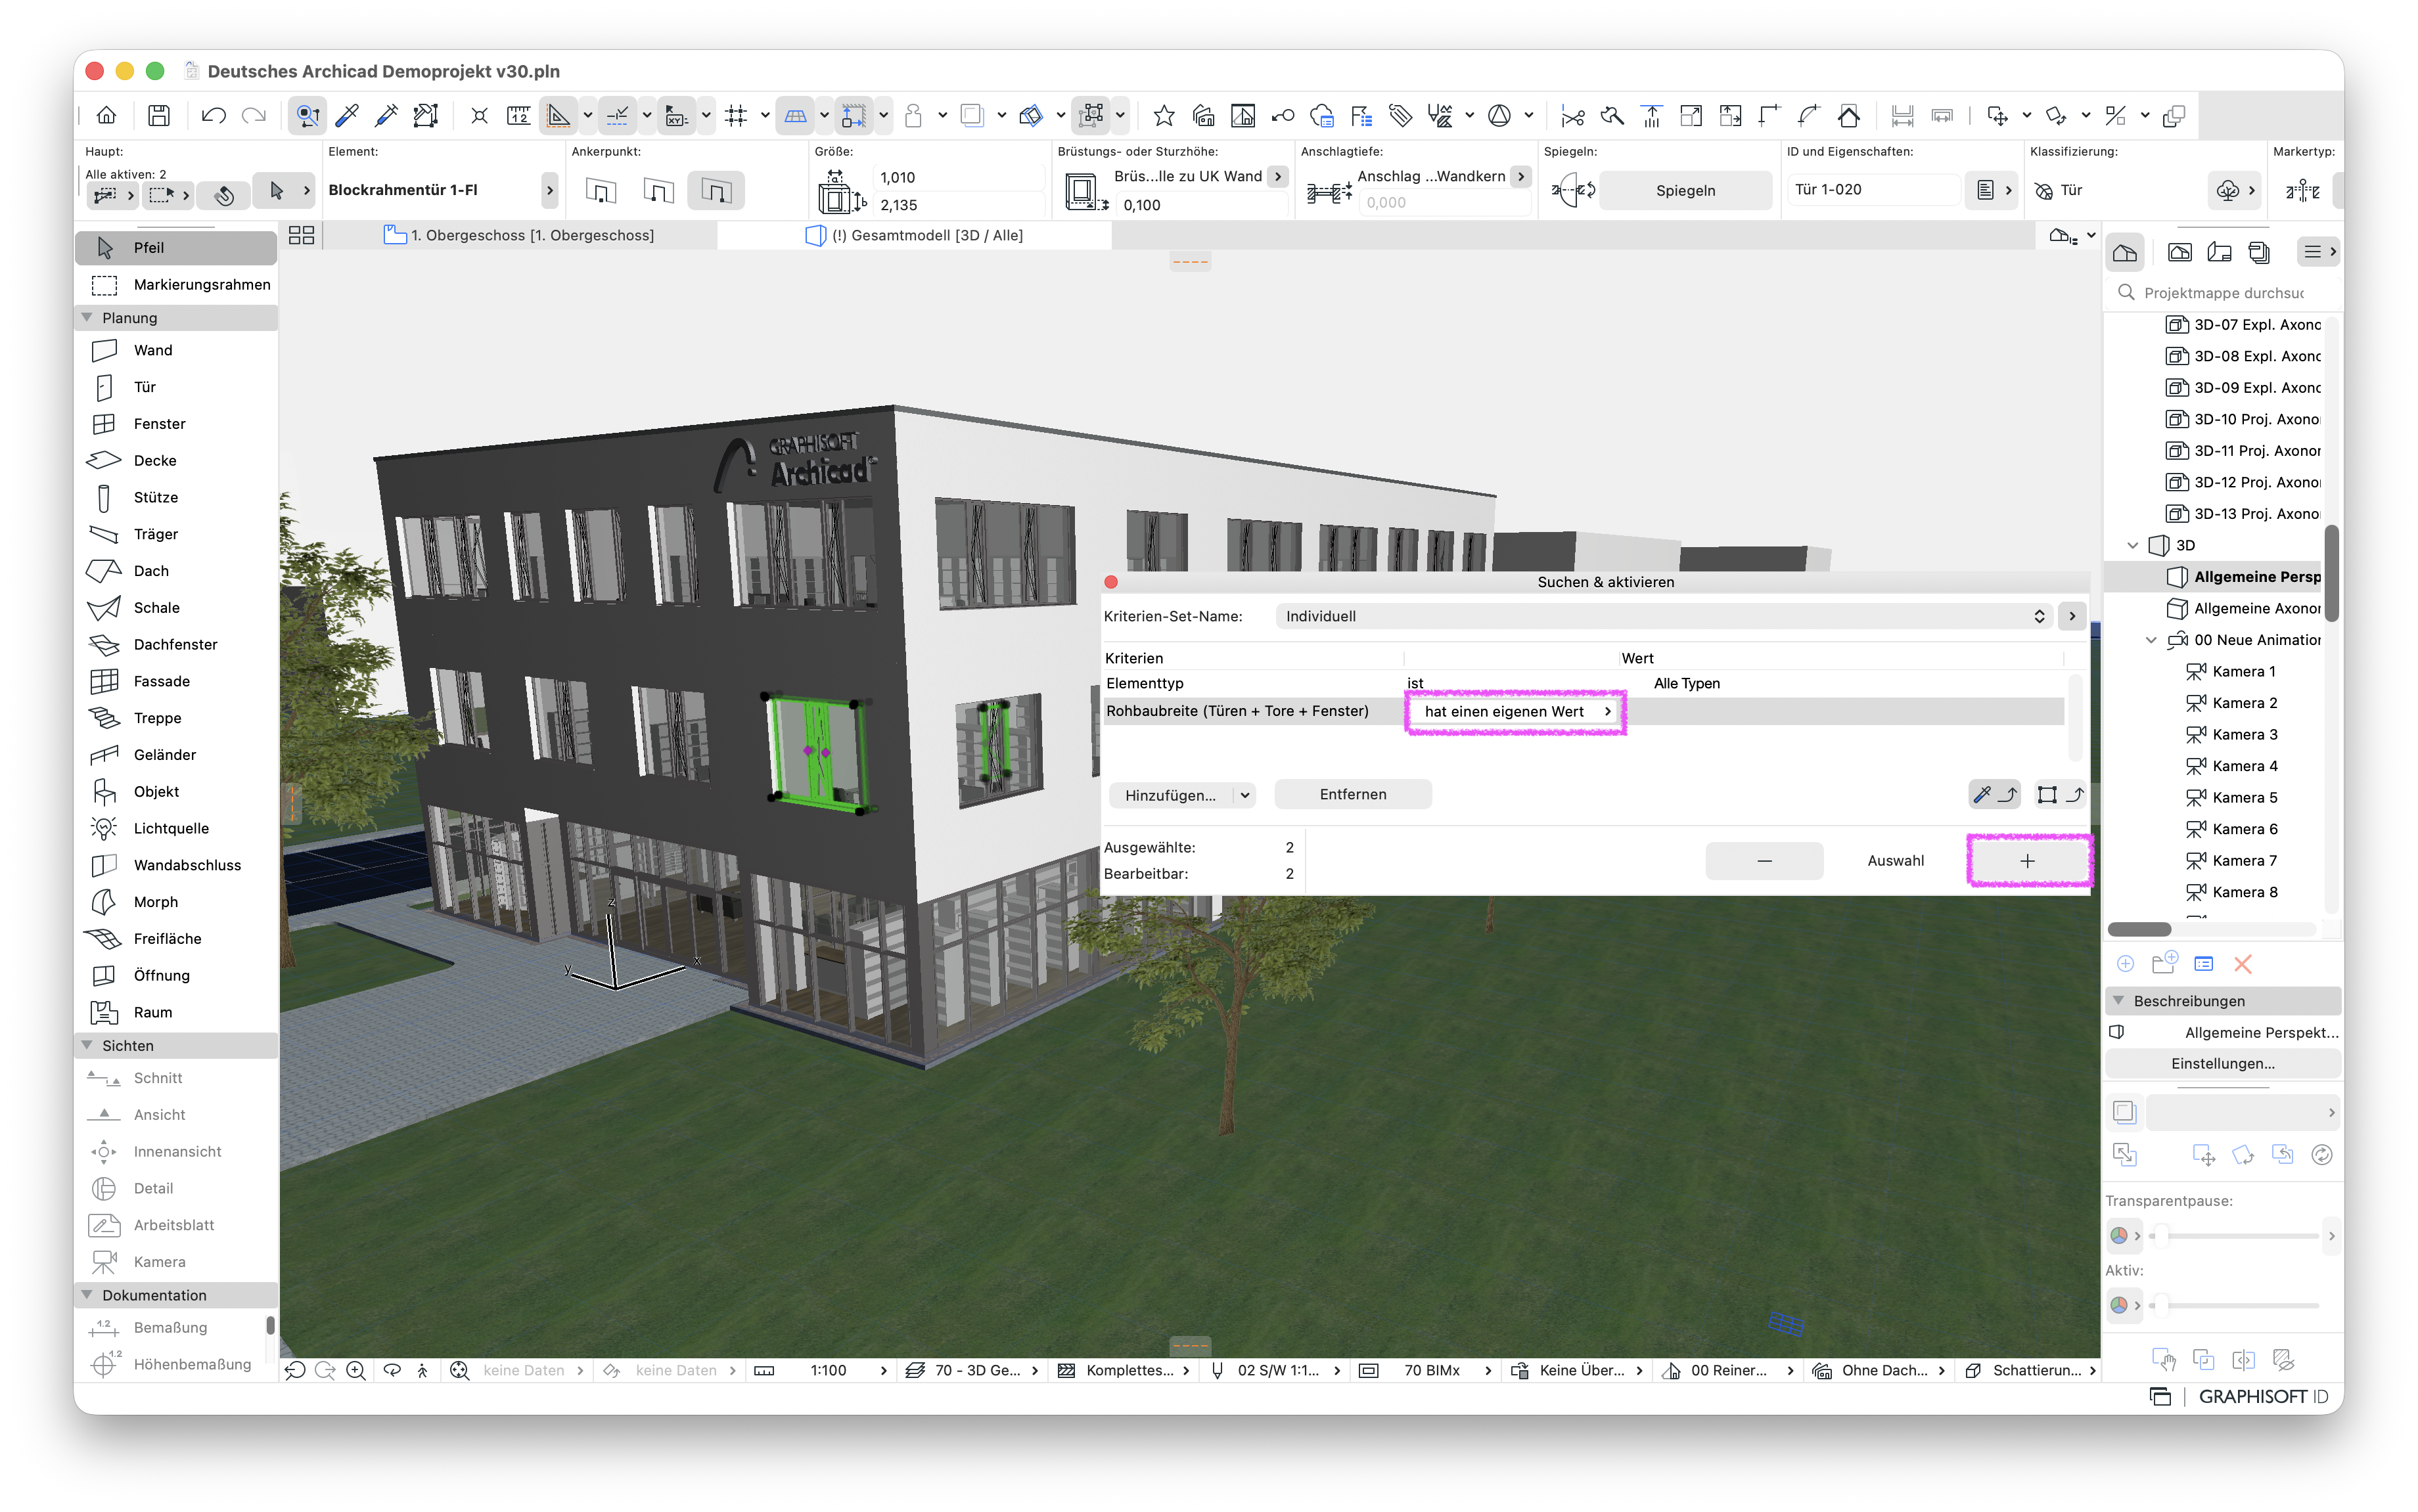2418x1512 pixels.
Task: Collapse the 3D folder in navigator
Action: pyautogui.click(x=2132, y=546)
